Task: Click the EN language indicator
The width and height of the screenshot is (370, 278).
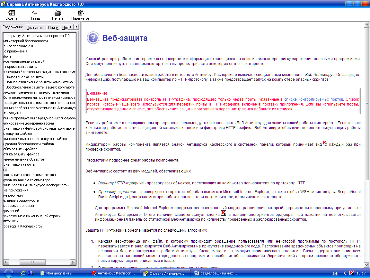Action: coord(335,273)
